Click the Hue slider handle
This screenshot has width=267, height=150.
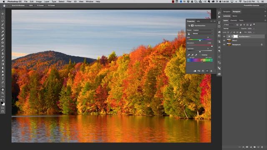click(200, 40)
